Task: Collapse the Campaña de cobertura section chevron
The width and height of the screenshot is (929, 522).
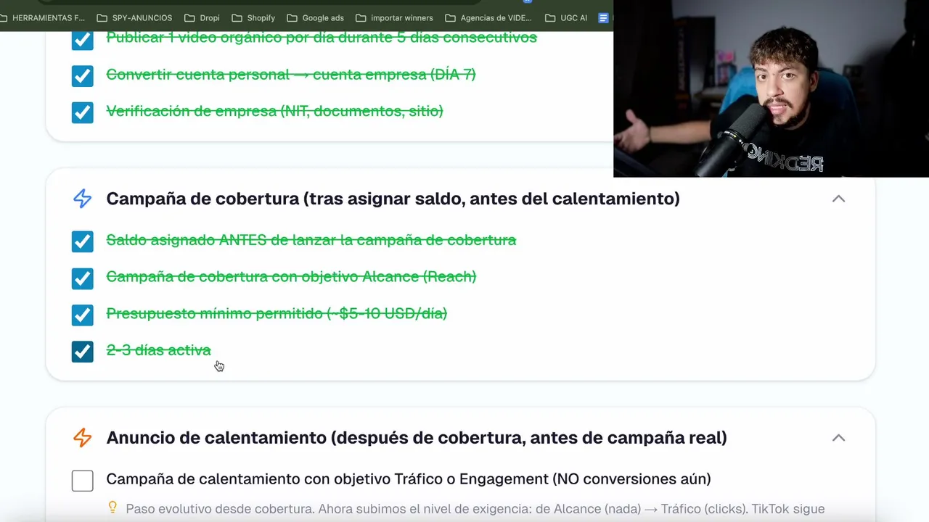Action: [838, 199]
